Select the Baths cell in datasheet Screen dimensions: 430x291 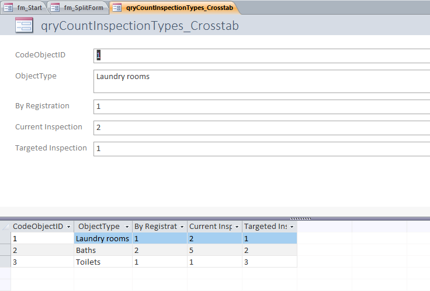(x=103, y=250)
